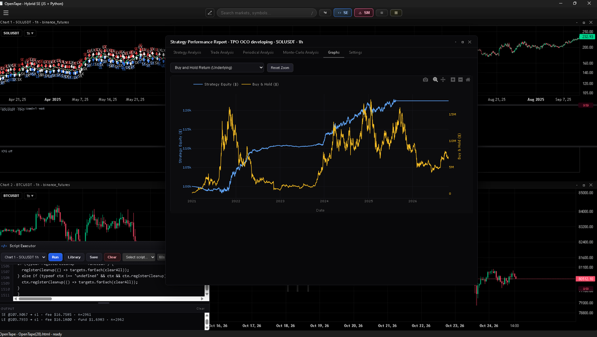Click the graph zoom-in plus icon
597x337 pixels.
tap(453, 80)
